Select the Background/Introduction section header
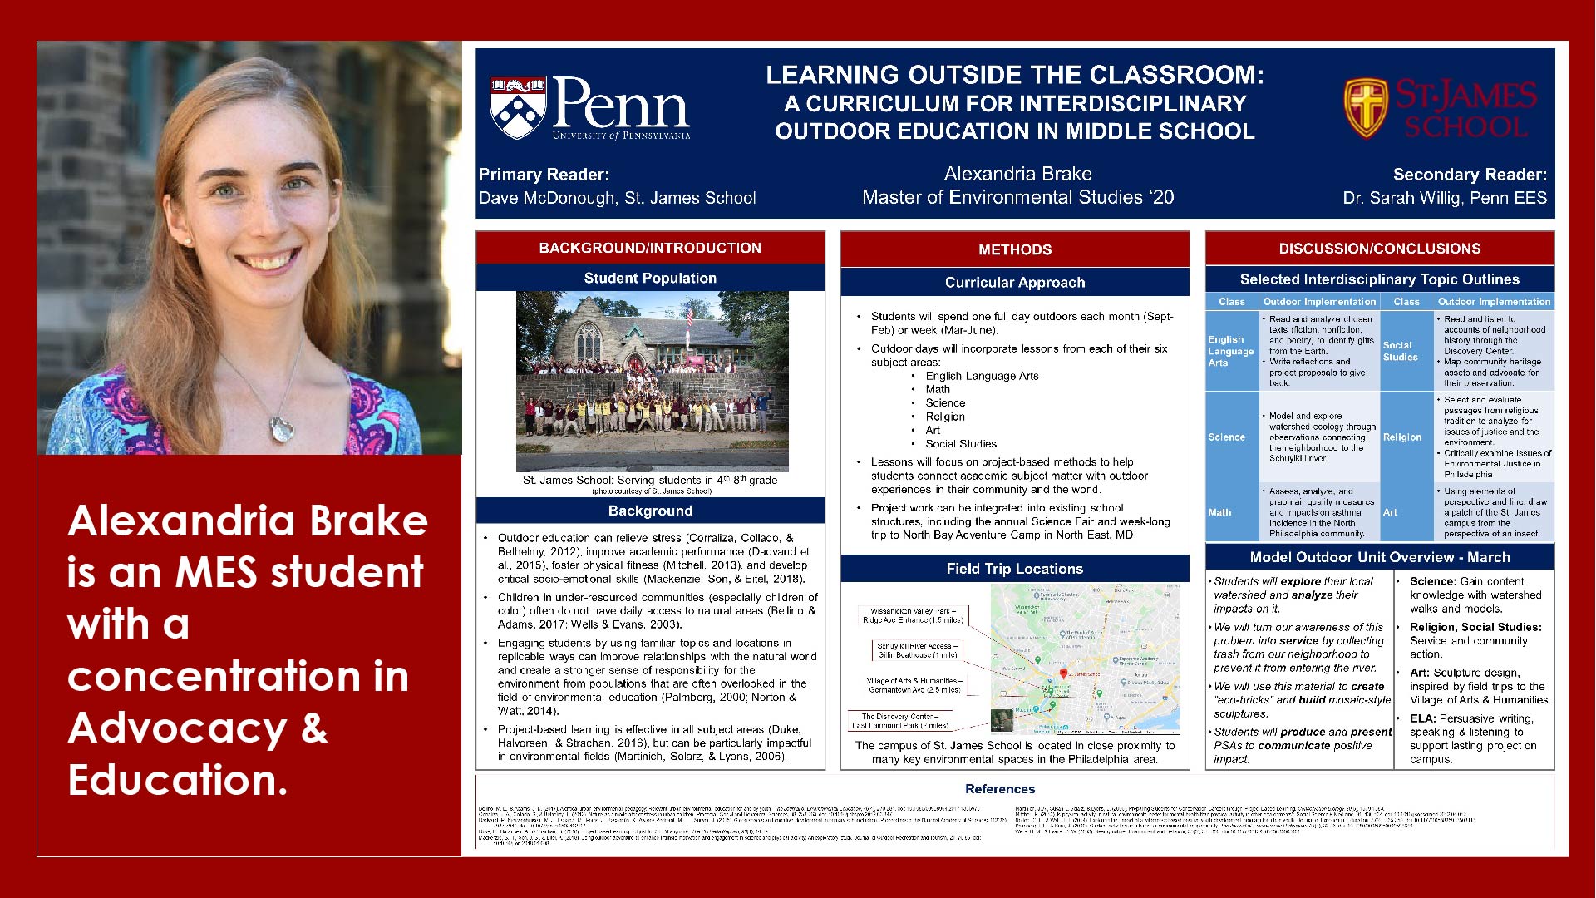The height and width of the screenshot is (898, 1596). [x=649, y=248]
